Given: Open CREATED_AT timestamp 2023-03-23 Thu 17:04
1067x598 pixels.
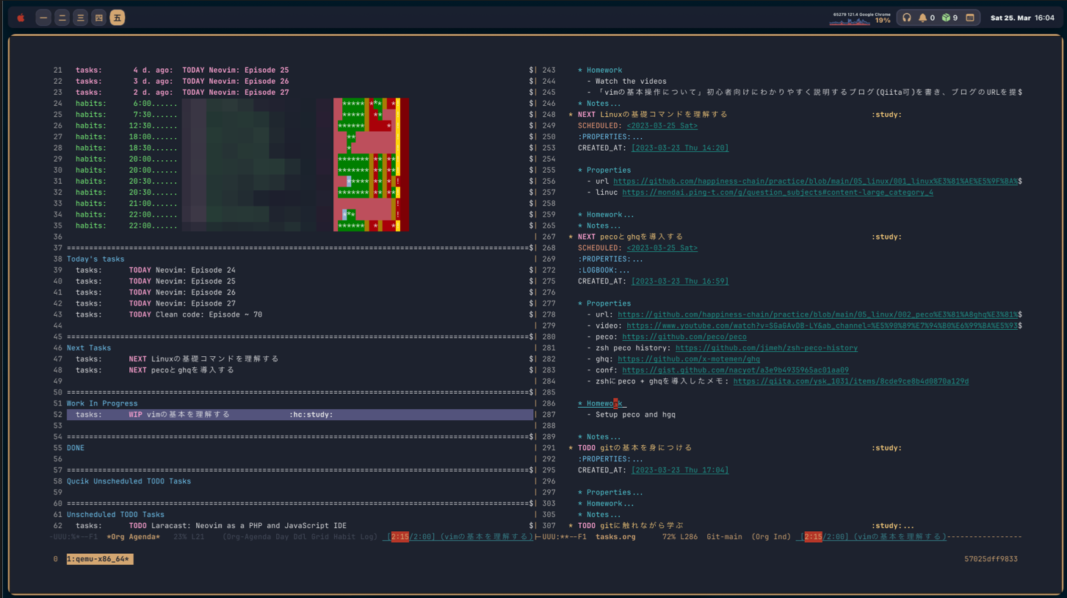Looking at the screenshot, I should pos(680,470).
